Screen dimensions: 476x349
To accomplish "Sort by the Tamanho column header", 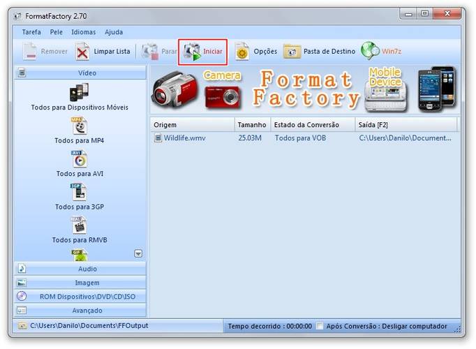I will [x=252, y=125].
